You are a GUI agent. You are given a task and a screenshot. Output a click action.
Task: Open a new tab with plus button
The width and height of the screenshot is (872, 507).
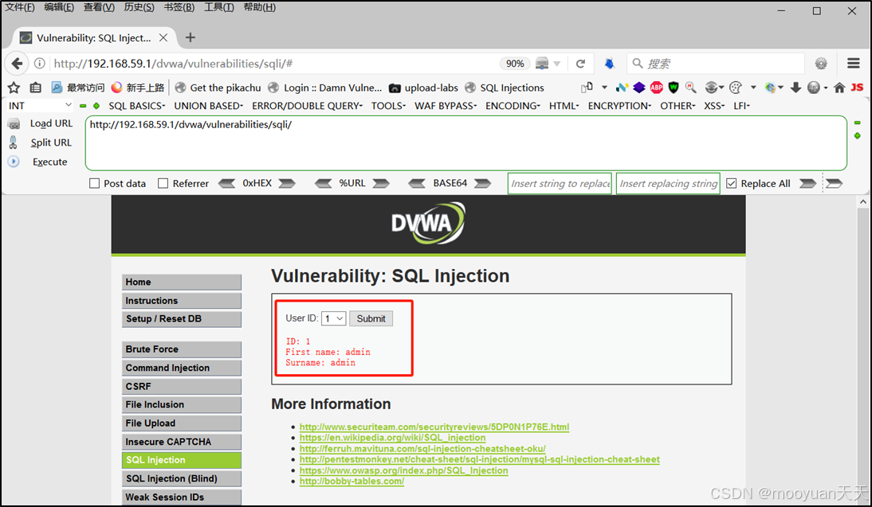191,37
